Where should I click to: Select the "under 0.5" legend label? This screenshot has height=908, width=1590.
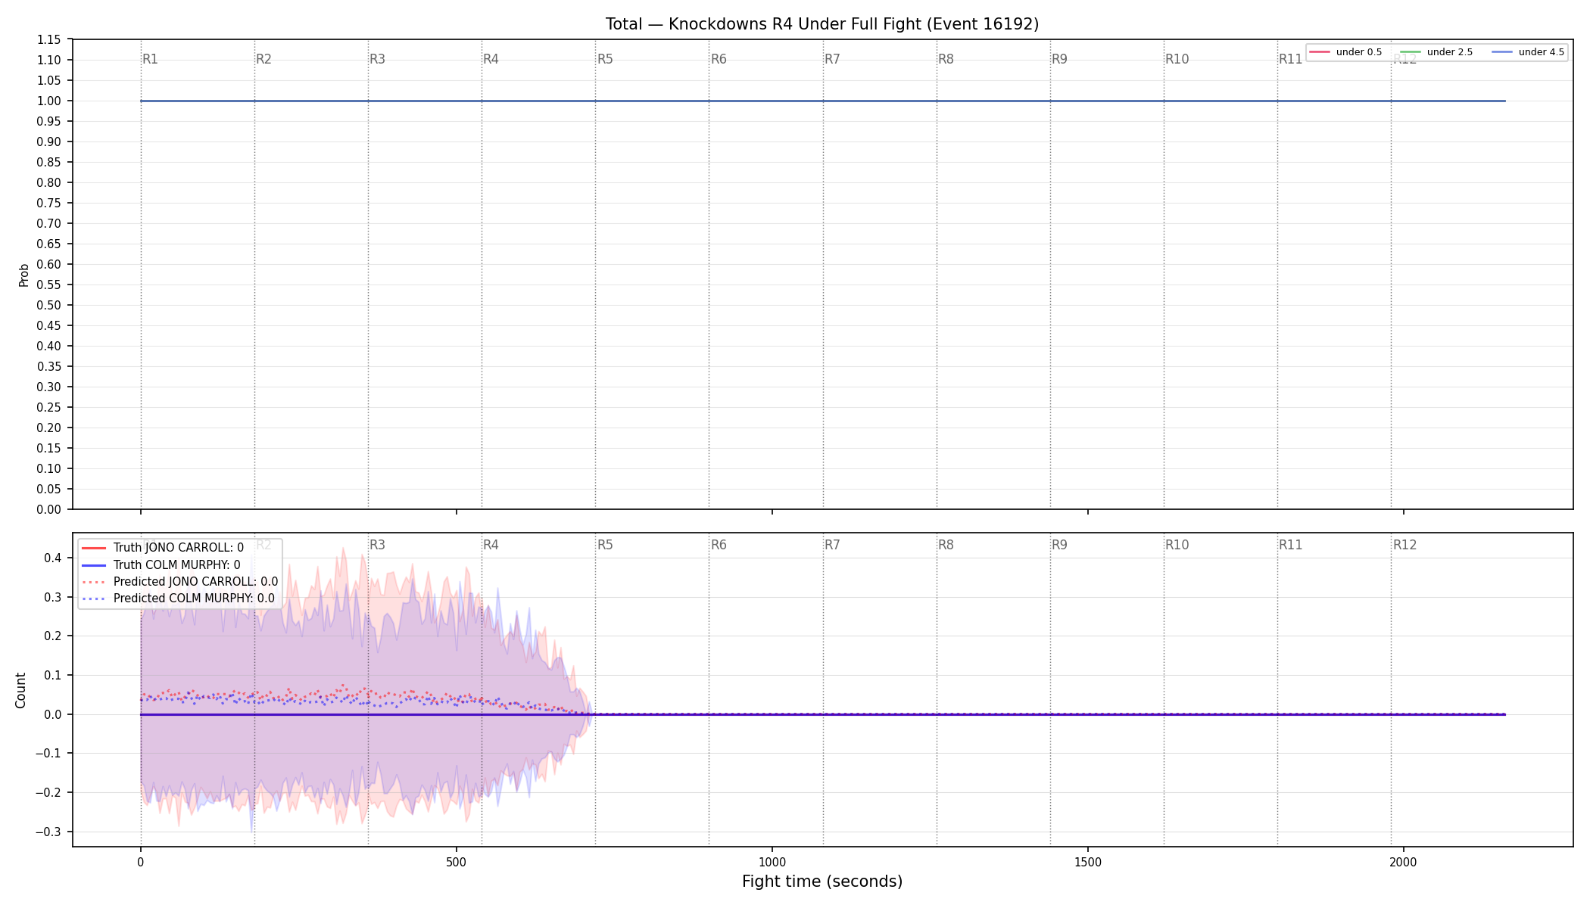pos(1359,52)
